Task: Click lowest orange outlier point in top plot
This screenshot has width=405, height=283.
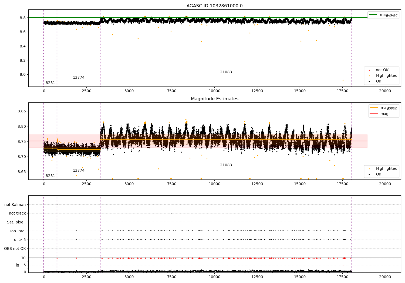Action: click(x=343, y=80)
